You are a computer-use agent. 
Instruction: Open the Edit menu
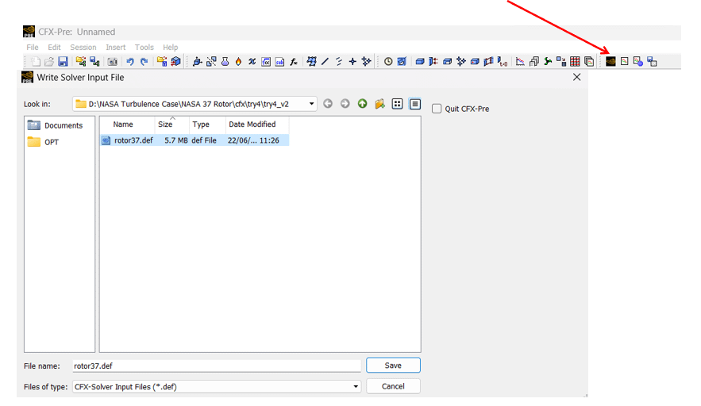coord(54,48)
